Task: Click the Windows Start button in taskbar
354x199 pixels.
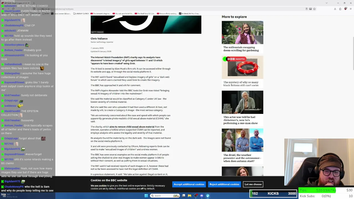Action: pyautogui.click(x=146, y=196)
